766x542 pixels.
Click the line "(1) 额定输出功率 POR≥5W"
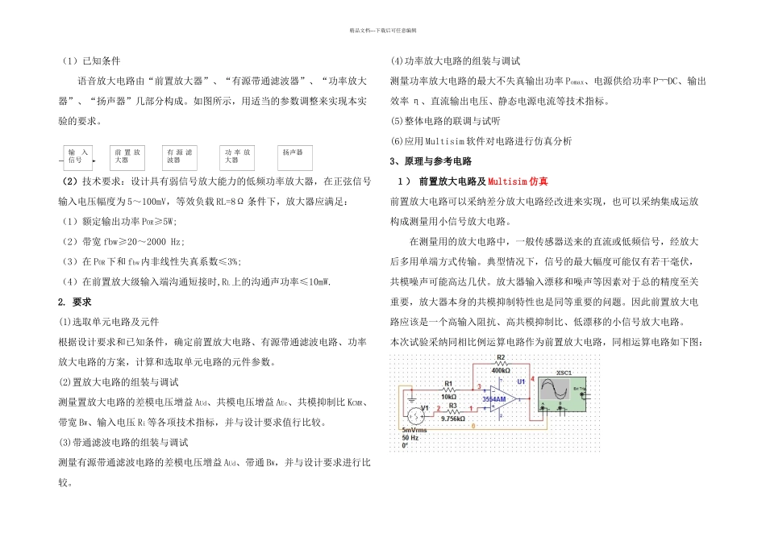(119, 221)
